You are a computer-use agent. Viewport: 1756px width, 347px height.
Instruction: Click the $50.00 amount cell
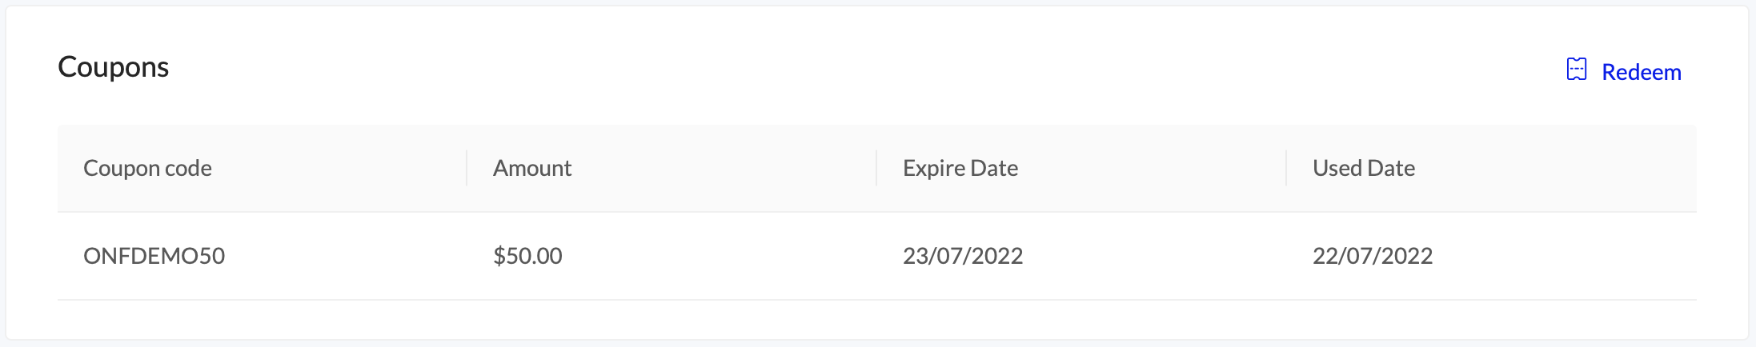(527, 256)
